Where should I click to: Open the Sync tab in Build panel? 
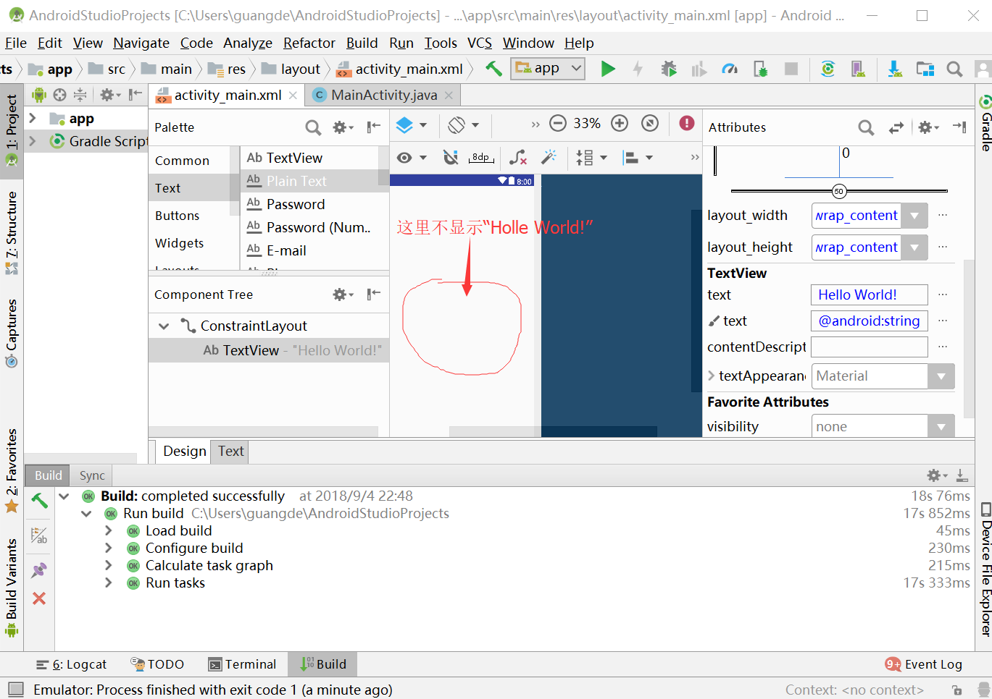[92, 475]
